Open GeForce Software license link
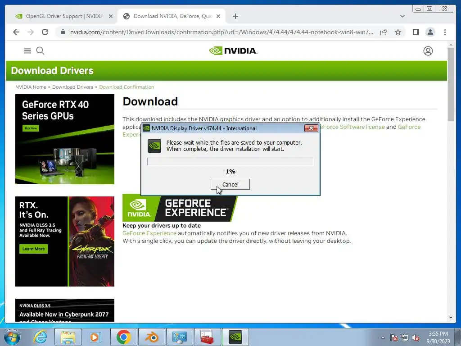Screen dimensions: 461x346 (x=353, y=127)
